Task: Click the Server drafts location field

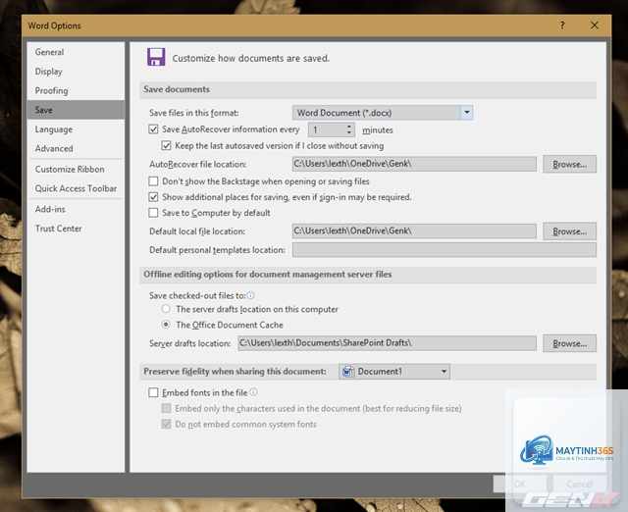Action: [x=387, y=343]
